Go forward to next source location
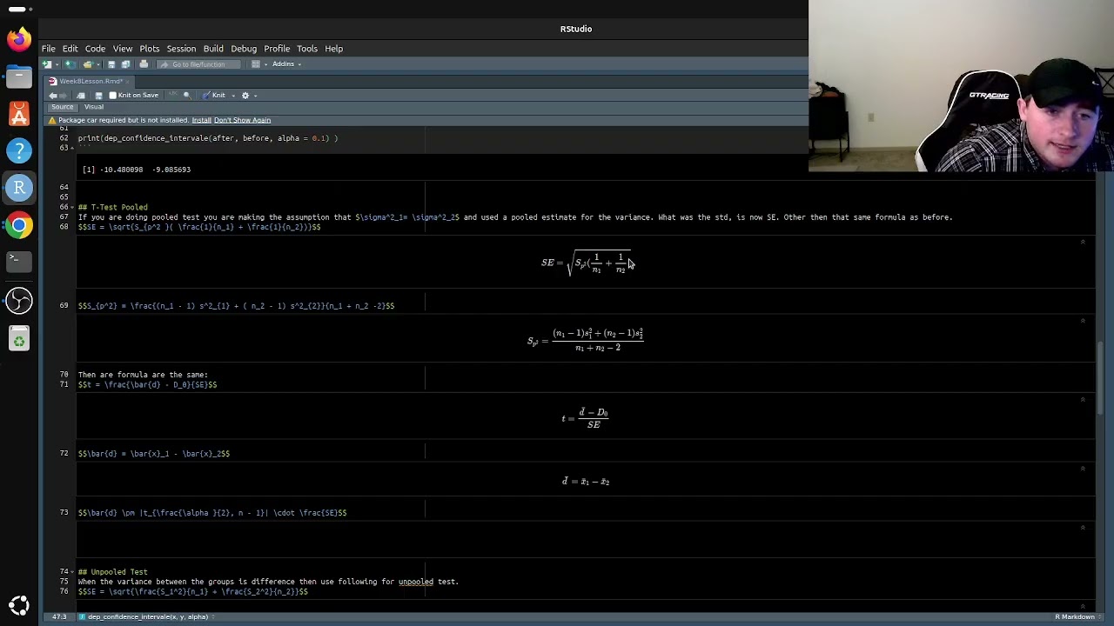 coord(64,96)
